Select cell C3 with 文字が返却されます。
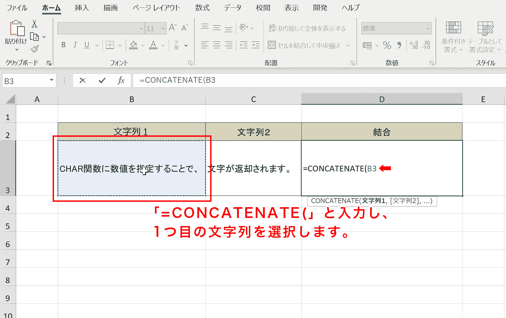This screenshot has height=318, width=506. point(253,168)
